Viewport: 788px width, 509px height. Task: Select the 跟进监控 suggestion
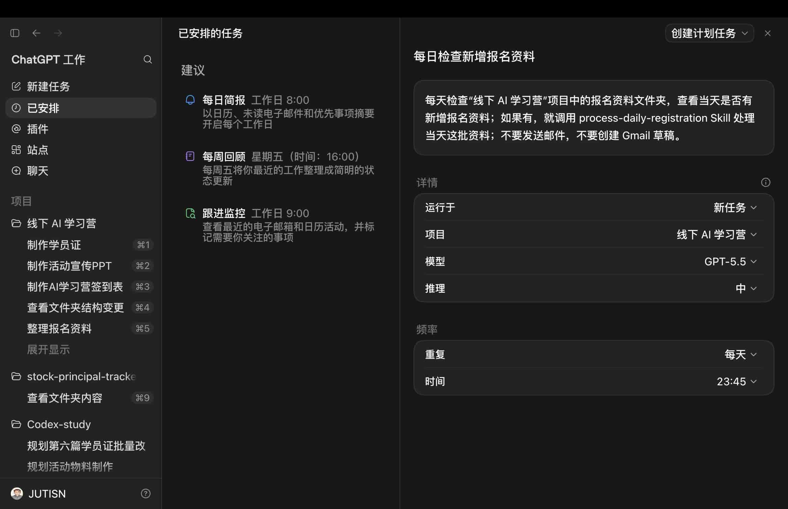(281, 225)
